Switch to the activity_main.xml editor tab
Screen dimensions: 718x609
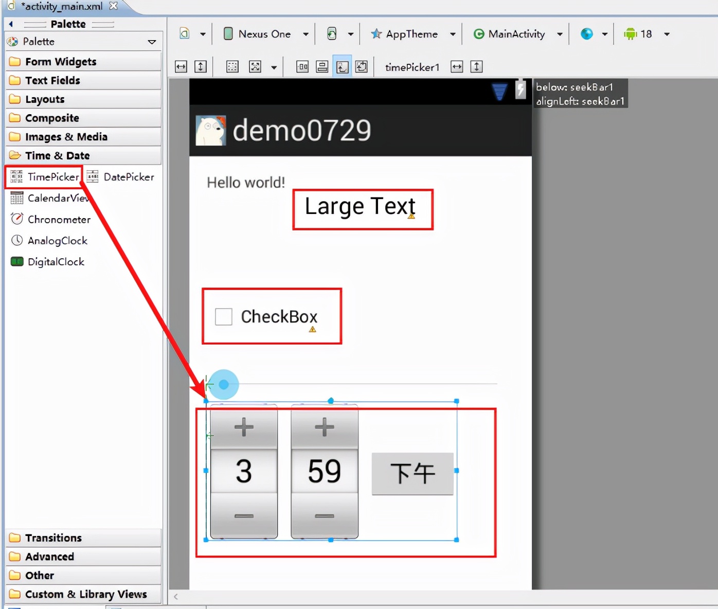tap(63, 6)
